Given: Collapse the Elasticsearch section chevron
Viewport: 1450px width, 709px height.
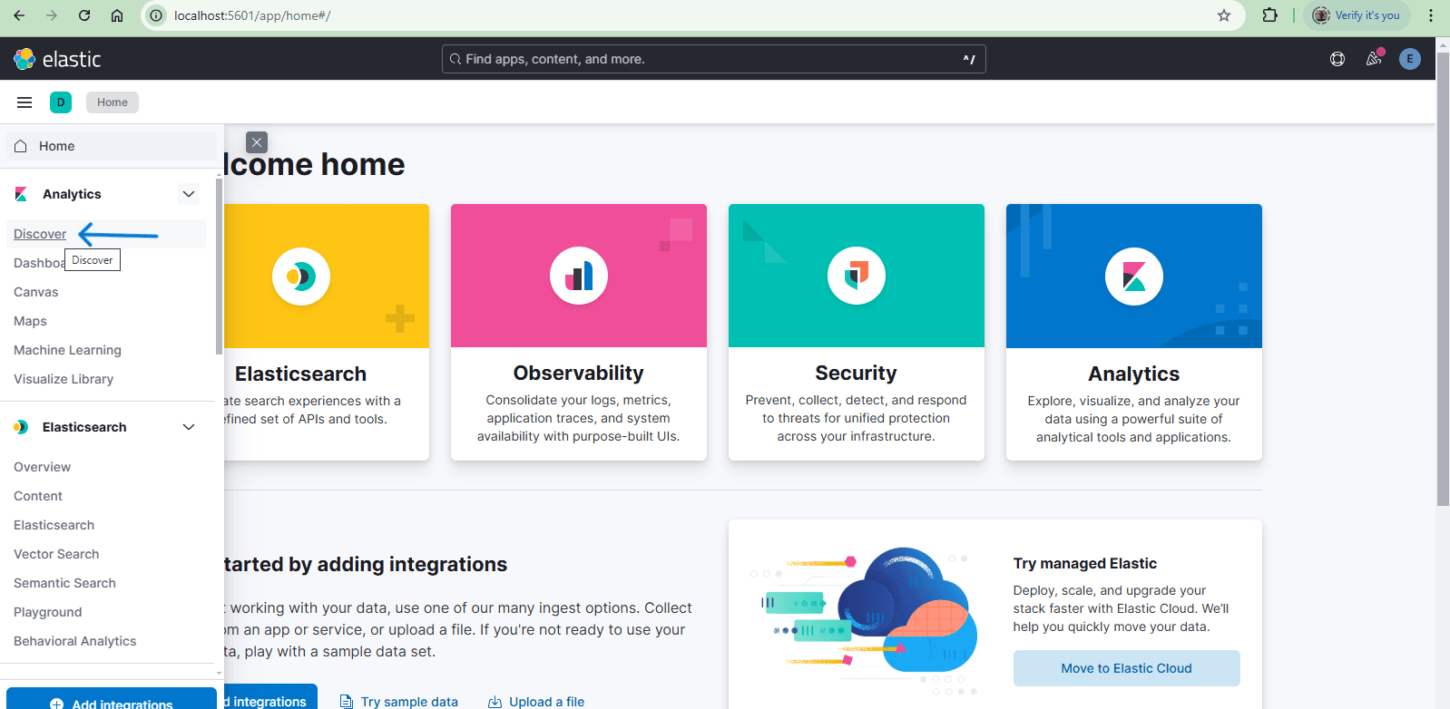Looking at the screenshot, I should click(189, 427).
